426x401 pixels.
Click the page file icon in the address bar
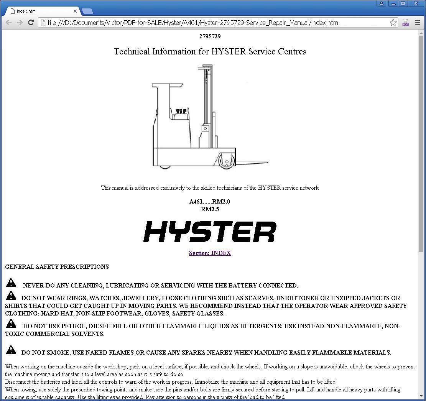pos(43,23)
